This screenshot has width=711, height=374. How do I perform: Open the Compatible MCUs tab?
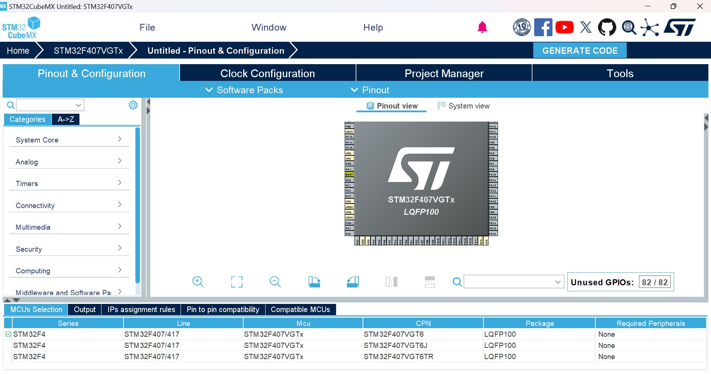click(300, 309)
